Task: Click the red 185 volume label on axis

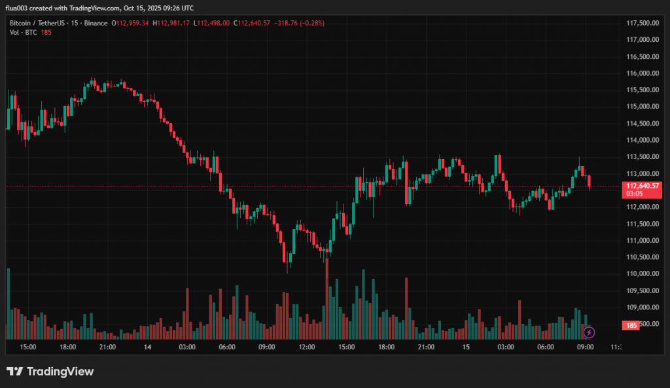Action: pos(631,325)
